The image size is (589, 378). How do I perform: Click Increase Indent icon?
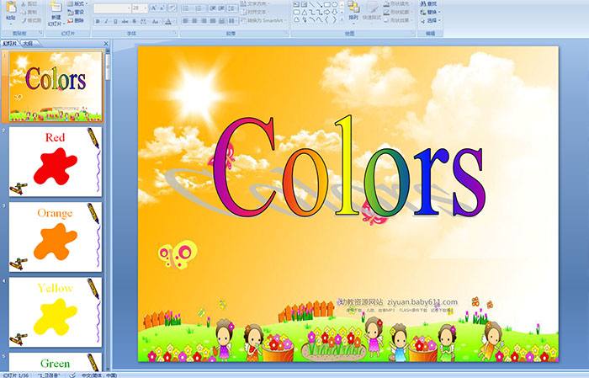[221, 8]
